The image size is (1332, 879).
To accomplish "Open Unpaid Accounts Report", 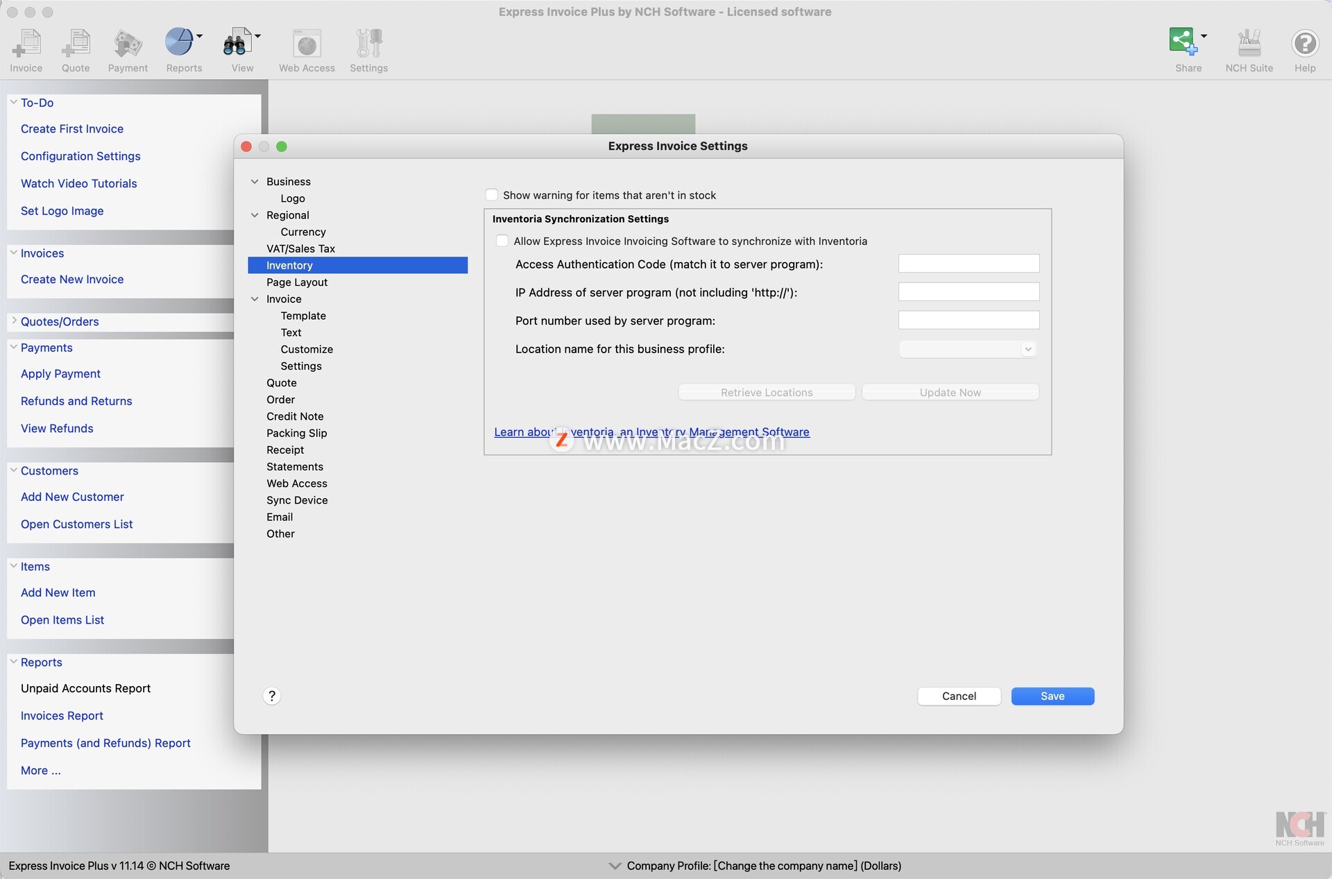I will click(x=85, y=688).
